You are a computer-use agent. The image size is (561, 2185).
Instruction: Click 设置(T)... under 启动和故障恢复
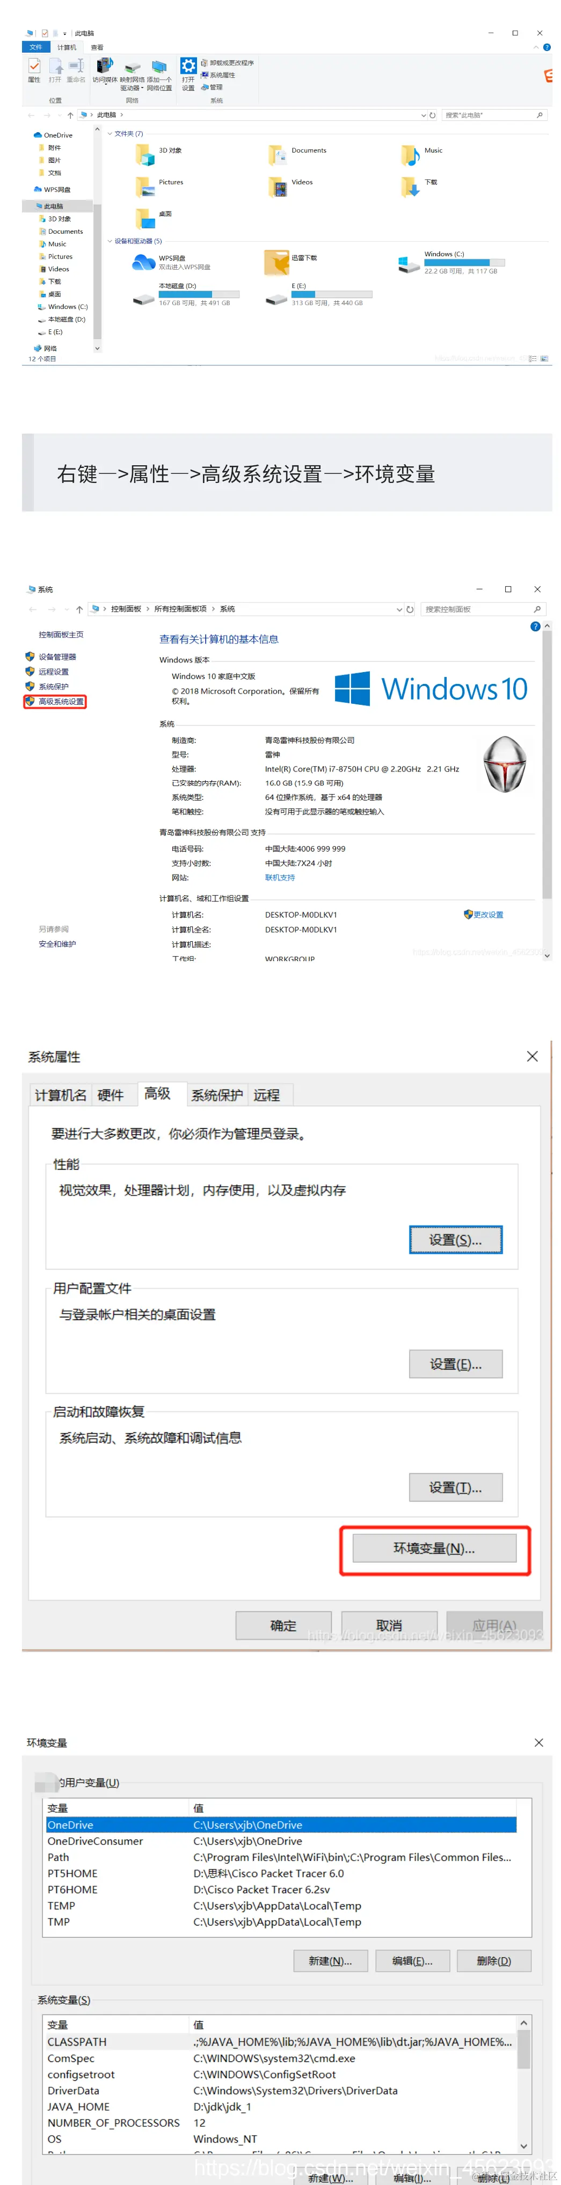click(455, 1487)
